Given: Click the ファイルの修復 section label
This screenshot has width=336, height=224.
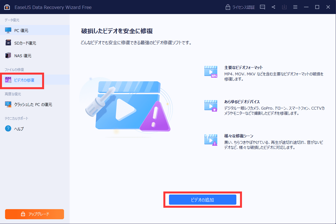Looking at the screenshot, I should click(x=14, y=70).
